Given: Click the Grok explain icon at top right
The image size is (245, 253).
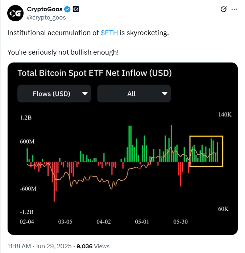Looking at the screenshot, I should tap(223, 9).
